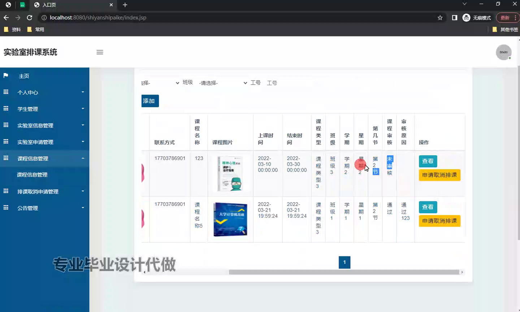Open the 大学计算机基础 course image

coord(230,220)
